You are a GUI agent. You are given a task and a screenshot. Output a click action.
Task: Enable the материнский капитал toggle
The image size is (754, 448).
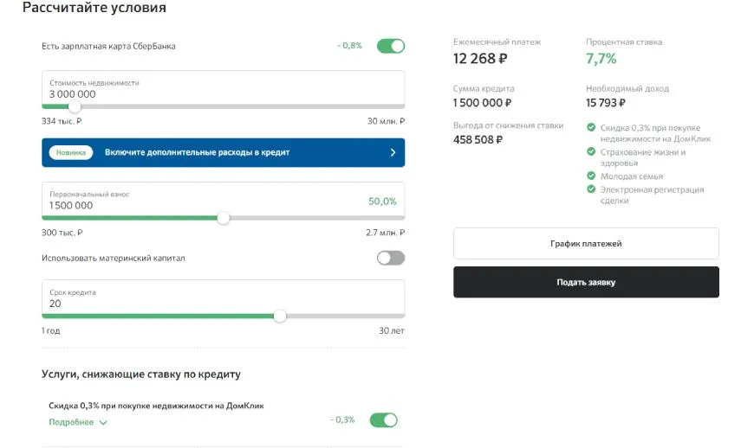click(391, 258)
